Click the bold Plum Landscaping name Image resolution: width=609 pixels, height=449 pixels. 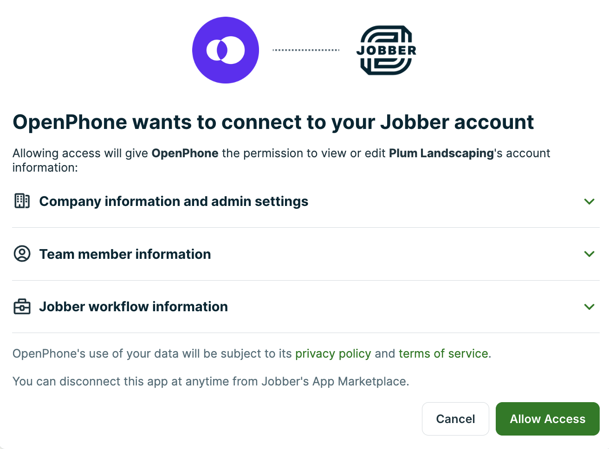pos(441,153)
